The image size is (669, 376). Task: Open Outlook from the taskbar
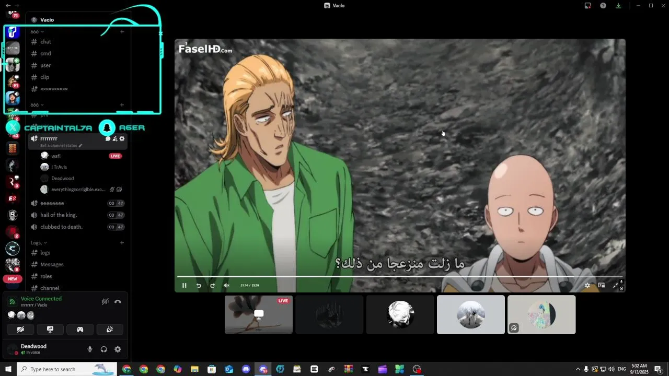pos(229,369)
